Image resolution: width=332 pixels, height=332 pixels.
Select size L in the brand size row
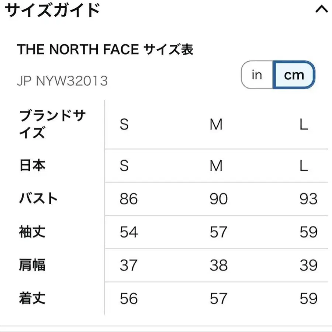[304, 125]
